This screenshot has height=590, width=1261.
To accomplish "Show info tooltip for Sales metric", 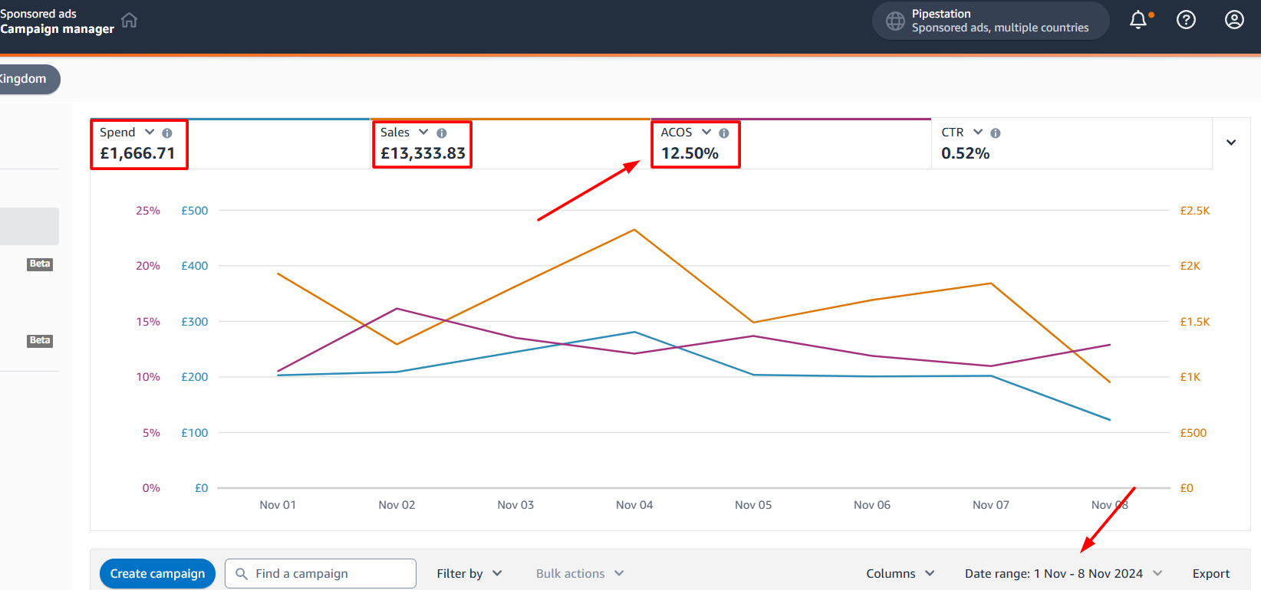I will pyautogui.click(x=442, y=133).
